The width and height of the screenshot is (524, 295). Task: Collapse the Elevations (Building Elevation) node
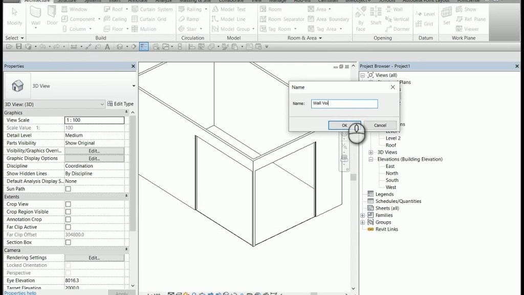click(370, 159)
